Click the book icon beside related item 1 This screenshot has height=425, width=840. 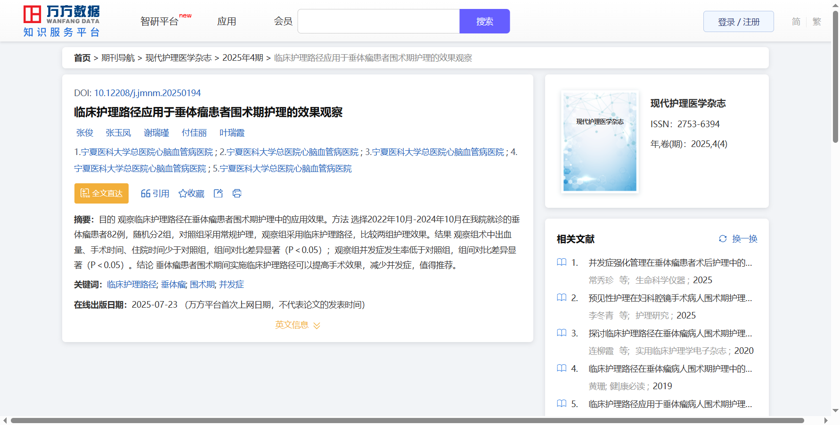562,262
